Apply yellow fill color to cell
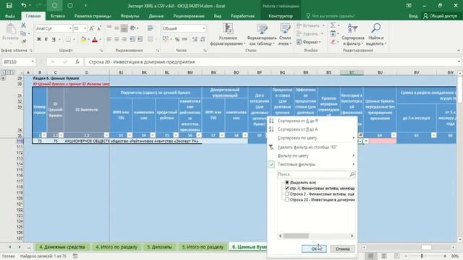 tap(84, 39)
